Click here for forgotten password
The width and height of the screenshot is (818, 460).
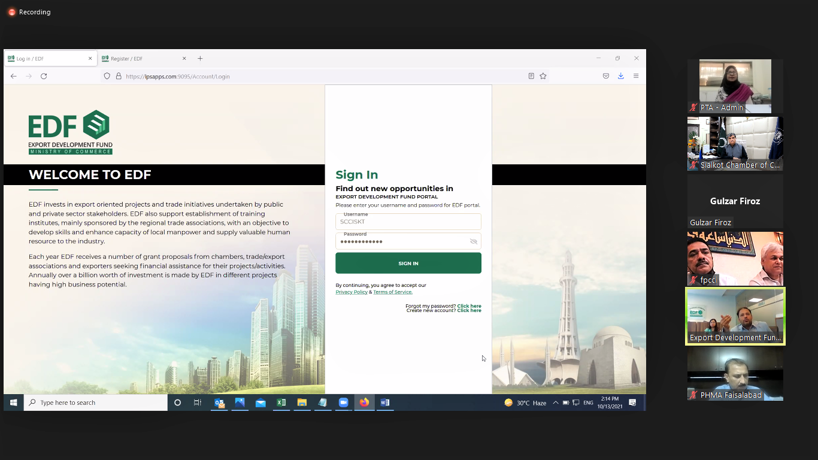point(469,306)
